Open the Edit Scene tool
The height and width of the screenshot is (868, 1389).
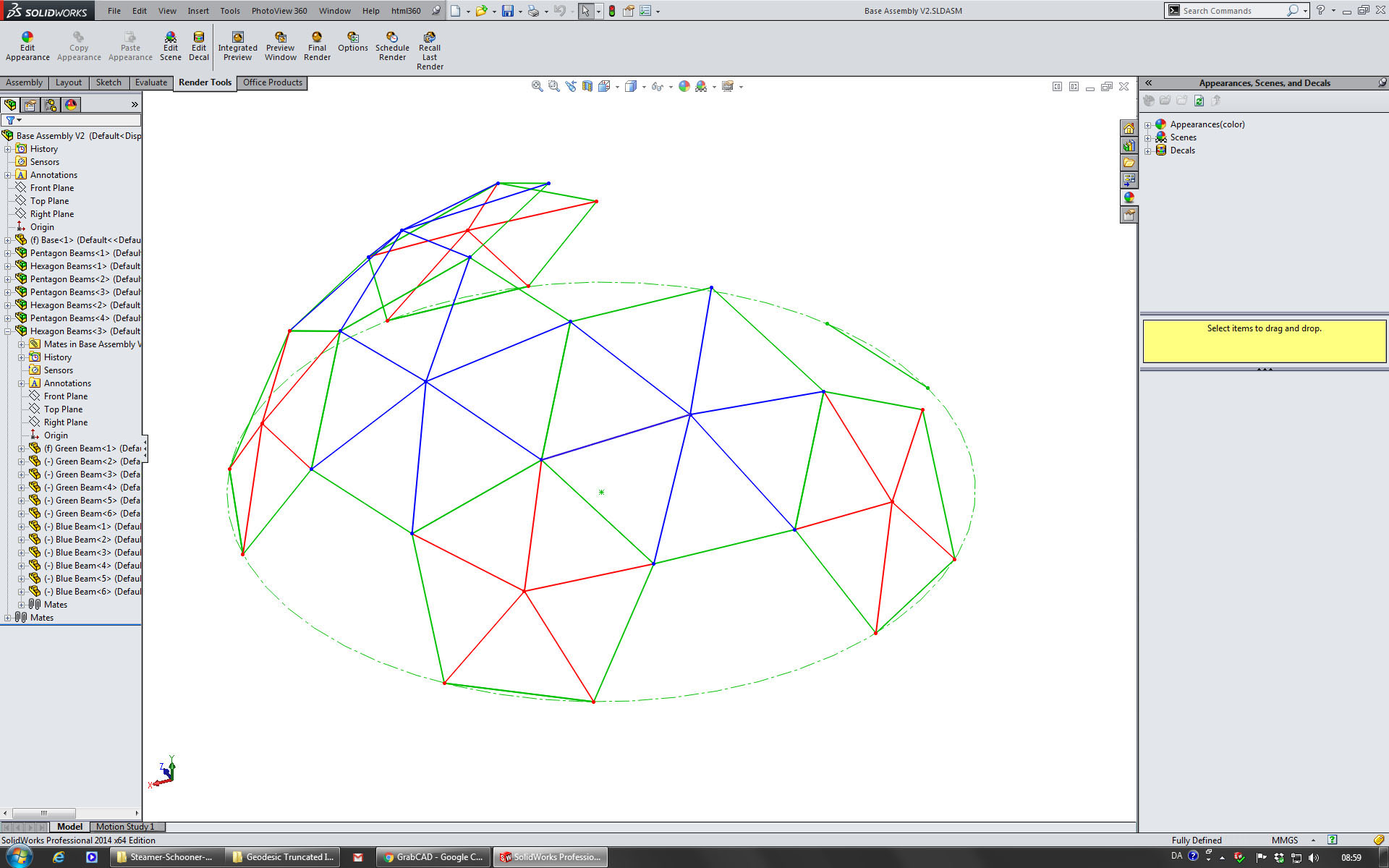tap(170, 46)
